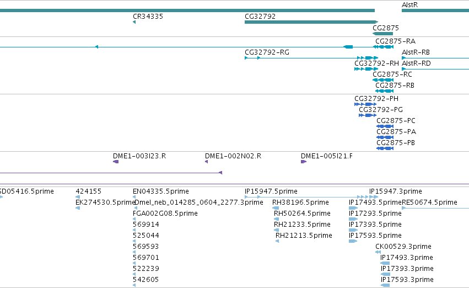Select EST IP17593.5prime
Viewport: 469px width, 288px height.
375,236
